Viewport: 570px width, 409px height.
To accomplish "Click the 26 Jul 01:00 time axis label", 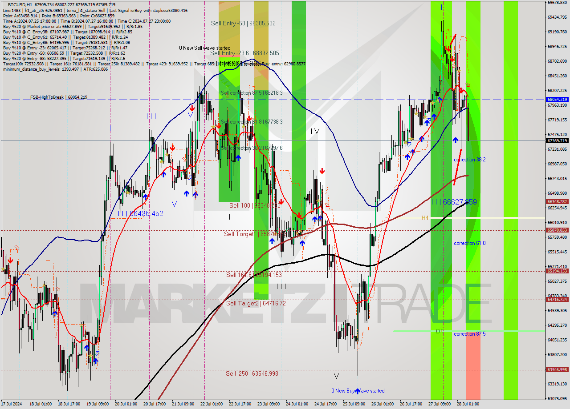I will pos(383,404).
